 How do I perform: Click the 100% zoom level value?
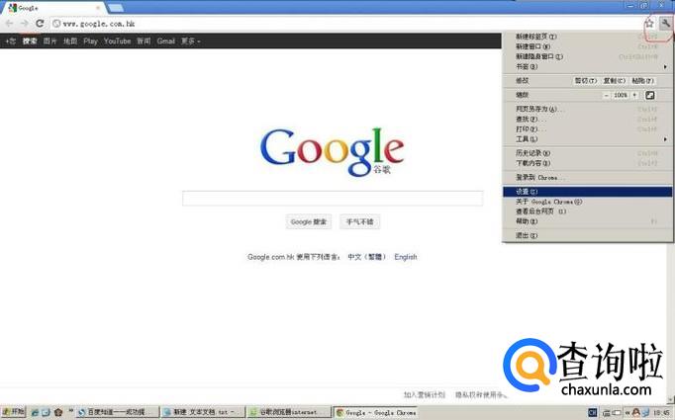(621, 95)
